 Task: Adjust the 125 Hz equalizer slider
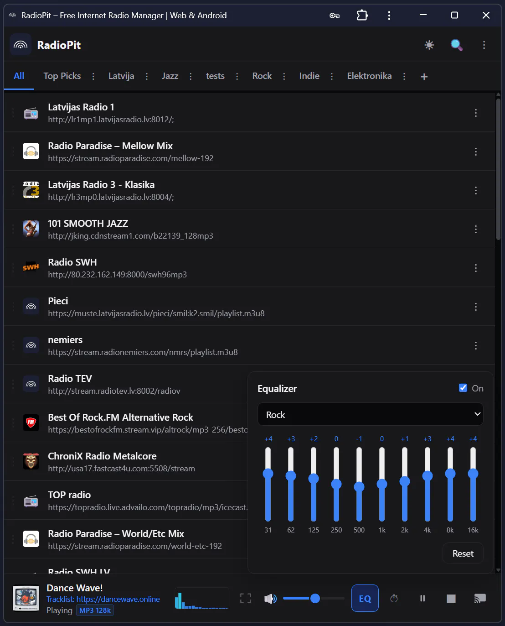click(x=314, y=484)
